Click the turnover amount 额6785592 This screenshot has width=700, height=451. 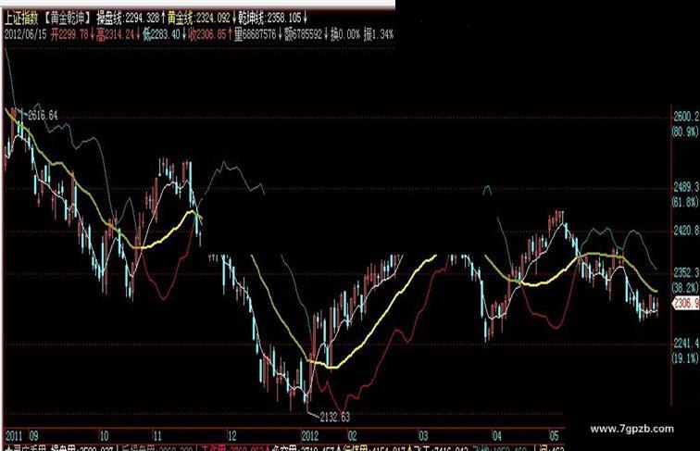click(x=303, y=35)
